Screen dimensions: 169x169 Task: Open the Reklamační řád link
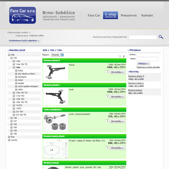(x=119, y=37)
